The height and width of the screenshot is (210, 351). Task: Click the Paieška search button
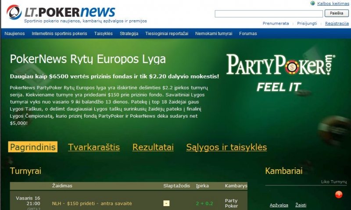[x=337, y=13]
